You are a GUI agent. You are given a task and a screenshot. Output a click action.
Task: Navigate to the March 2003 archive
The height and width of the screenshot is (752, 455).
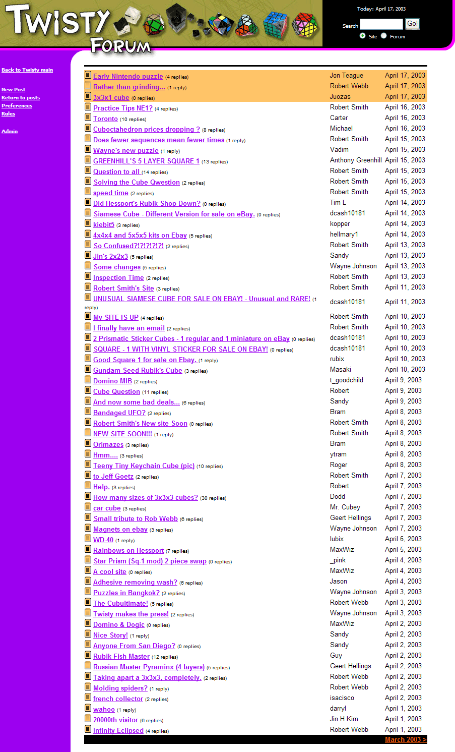(405, 739)
